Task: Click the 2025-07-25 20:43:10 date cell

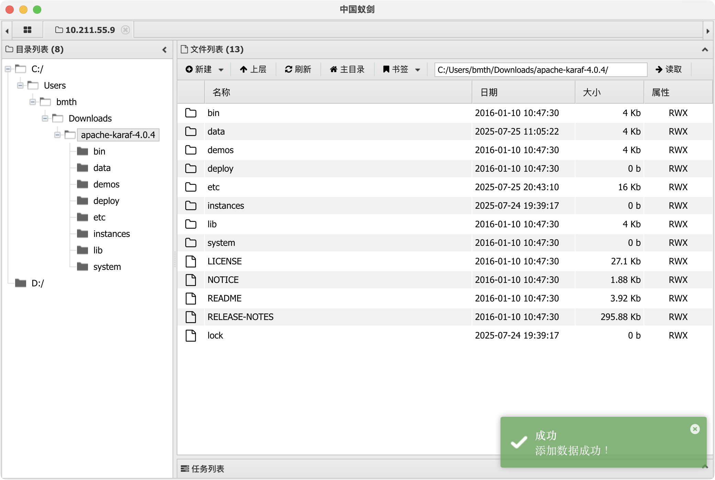Action: 517,187
